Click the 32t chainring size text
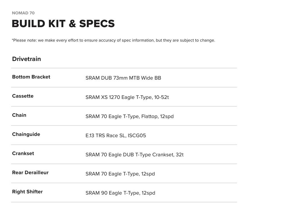 coord(179,155)
